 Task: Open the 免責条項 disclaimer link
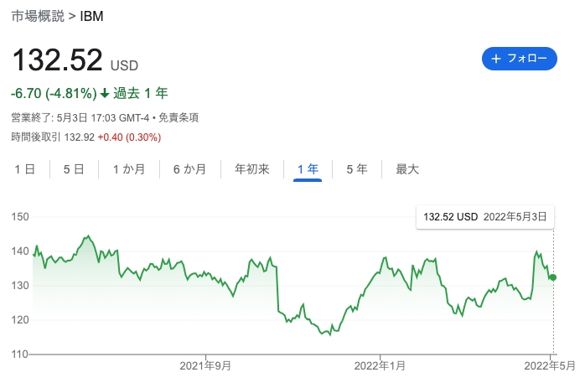click(179, 118)
